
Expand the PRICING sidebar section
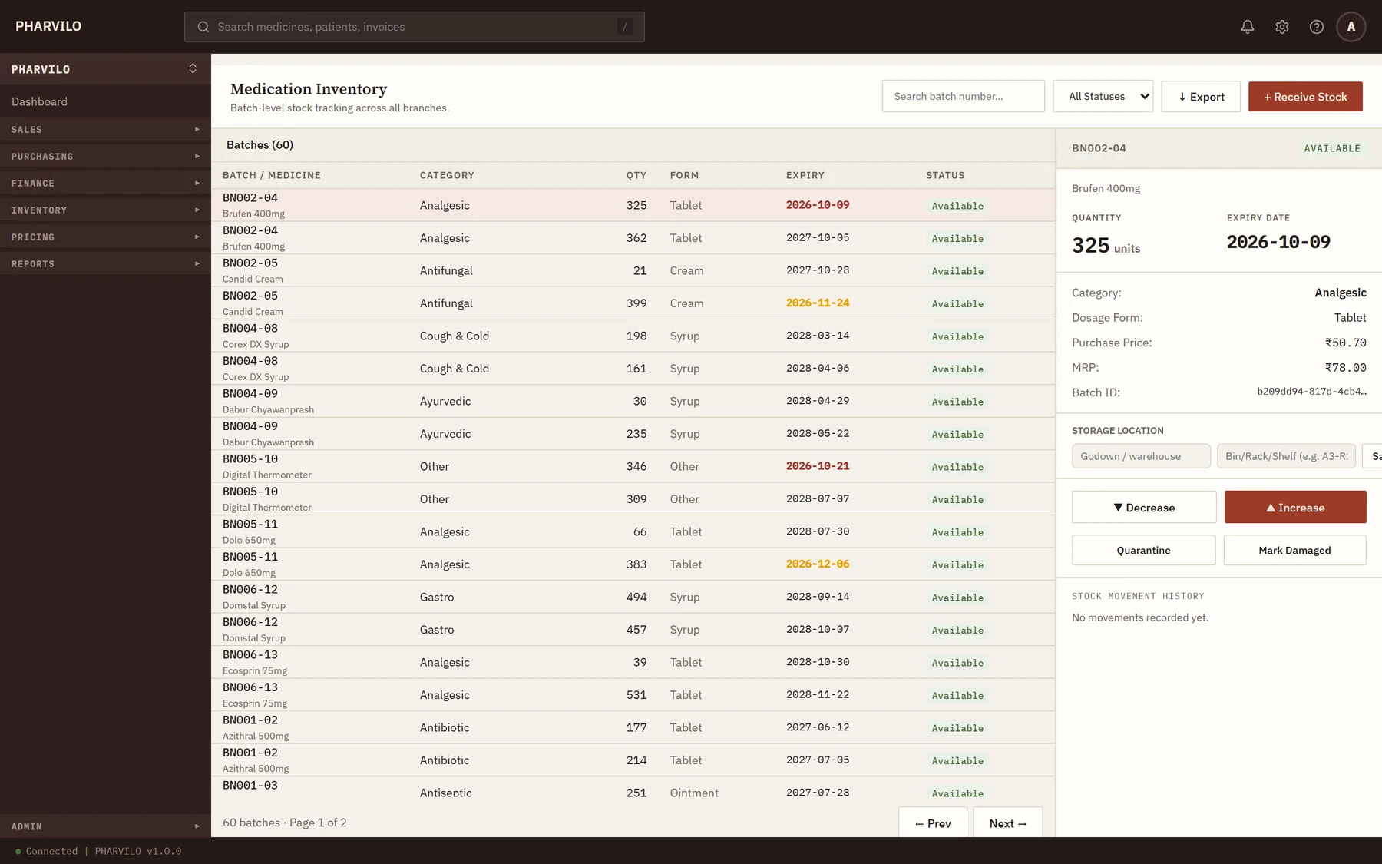point(105,237)
